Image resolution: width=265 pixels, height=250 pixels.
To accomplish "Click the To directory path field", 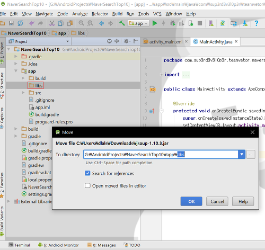I will coord(161,155).
